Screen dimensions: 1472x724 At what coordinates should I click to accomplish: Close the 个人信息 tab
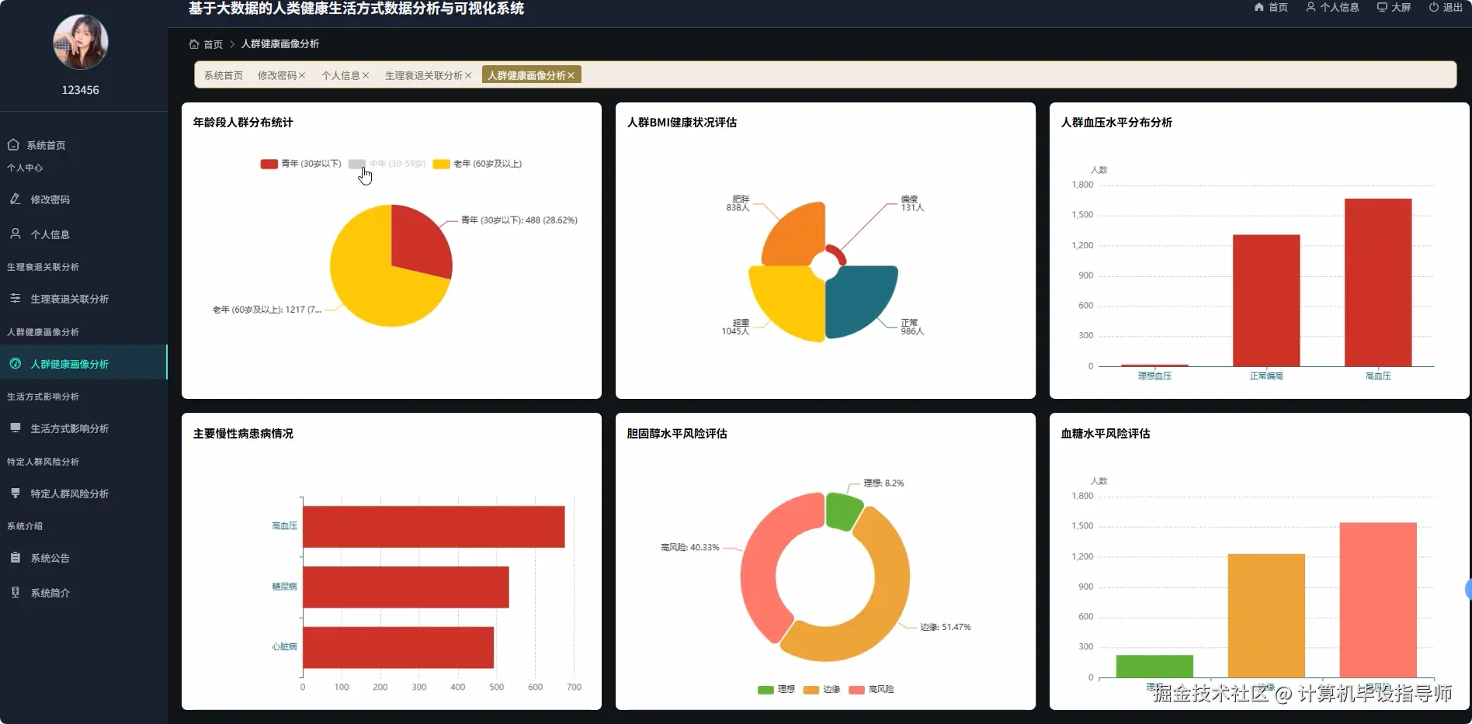click(x=366, y=75)
